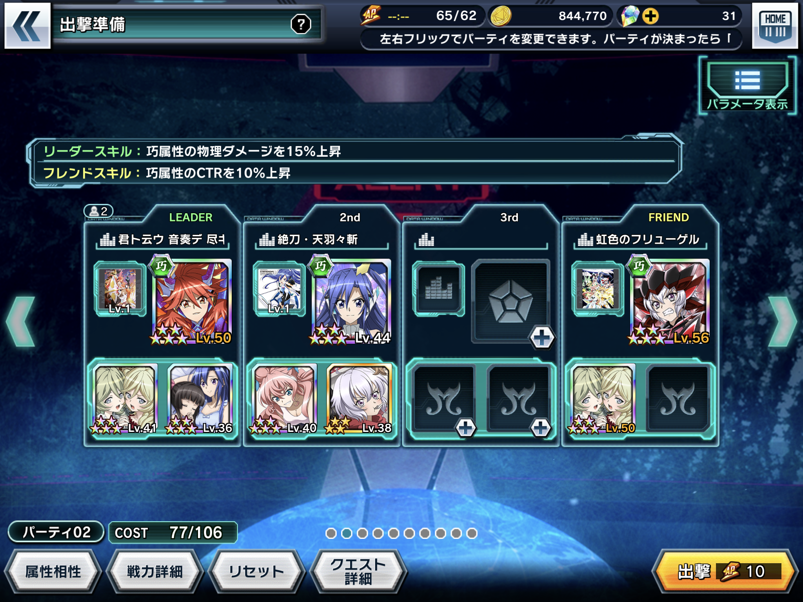This screenshot has width=803, height=602.
Task: Switch to next party with right arrow
Action: (x=782, y=322)
